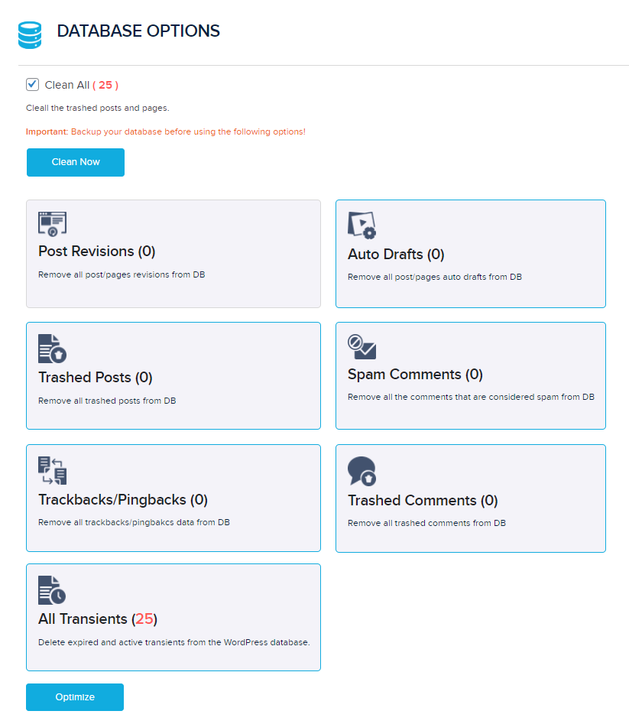Click the Post Revisions browser icon
Screen dimensions: 629x724
pyautogui.click(x=52, y=224)
